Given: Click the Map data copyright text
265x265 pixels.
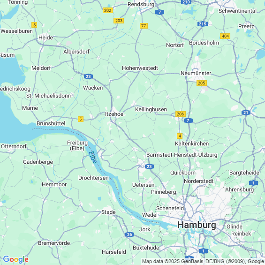Looking at the screenshot, I should click(x=203, y=261).
